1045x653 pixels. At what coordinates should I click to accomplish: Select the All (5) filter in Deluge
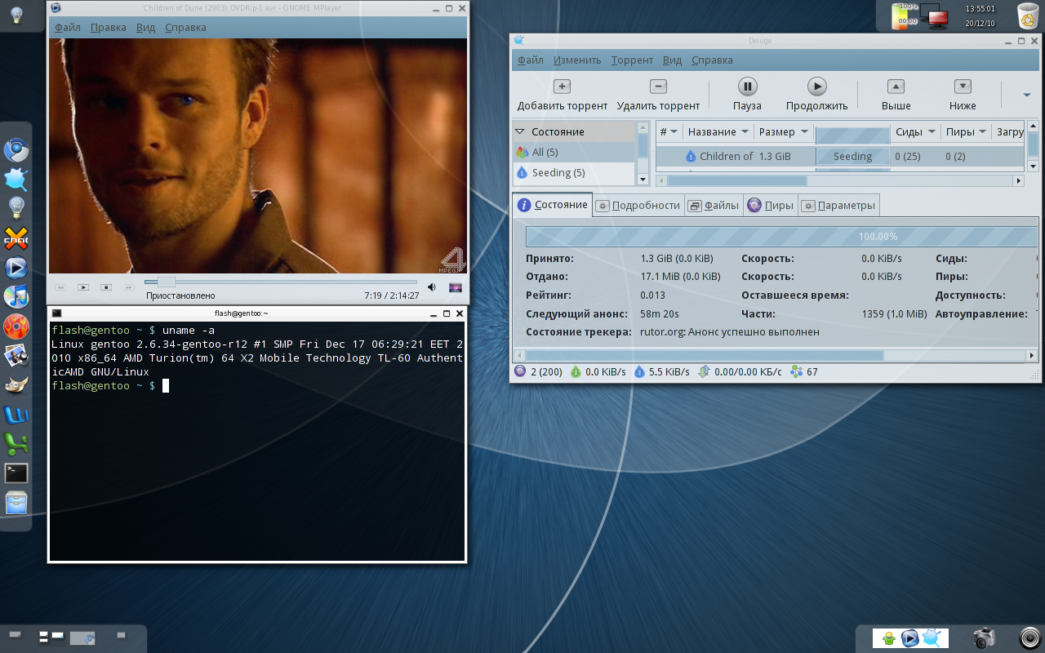tap(574, 152)
